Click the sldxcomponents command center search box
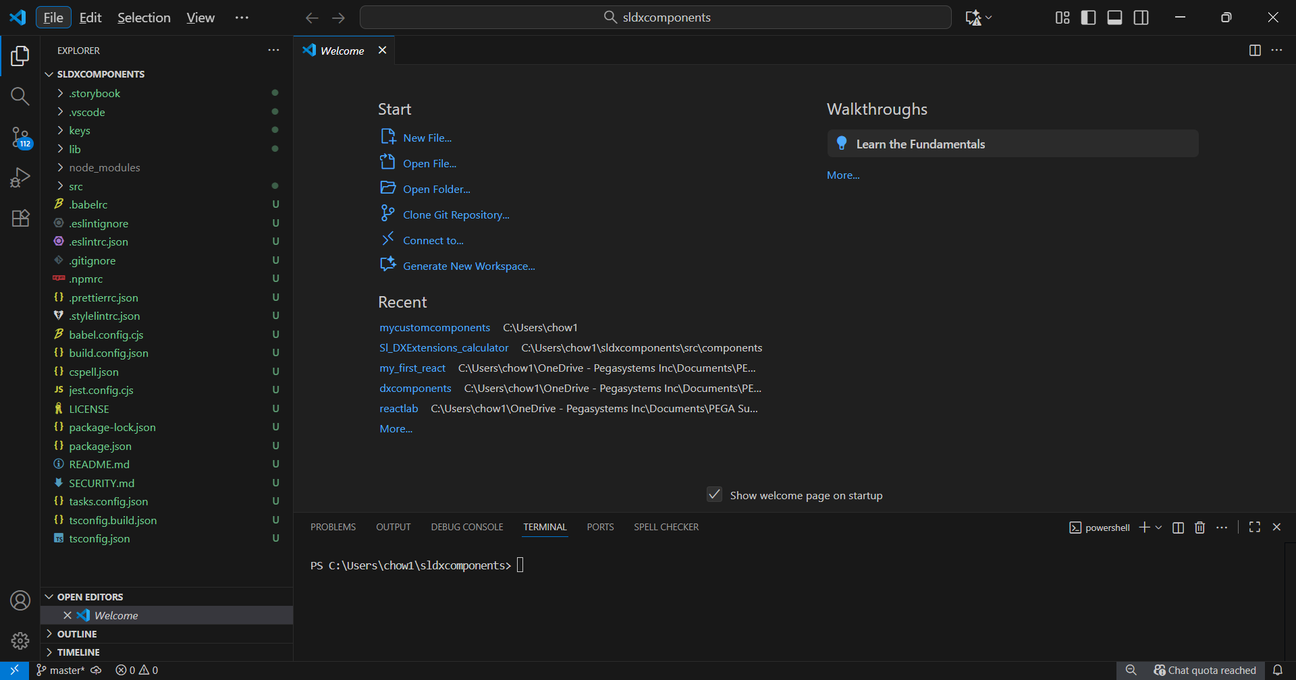Screen dimensions: 1296x680 (x=655, y=18)
